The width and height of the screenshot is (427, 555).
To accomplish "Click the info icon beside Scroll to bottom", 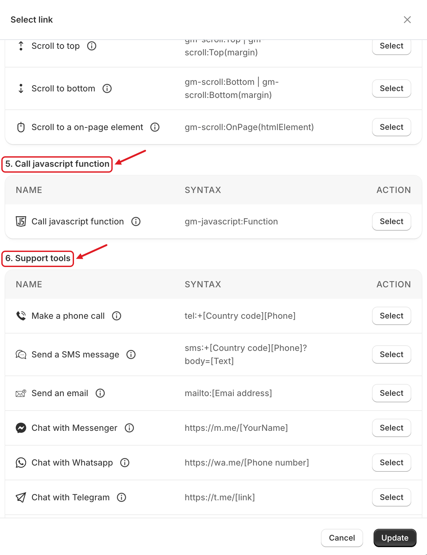I will pyautogui.click(x=107, y=88).
